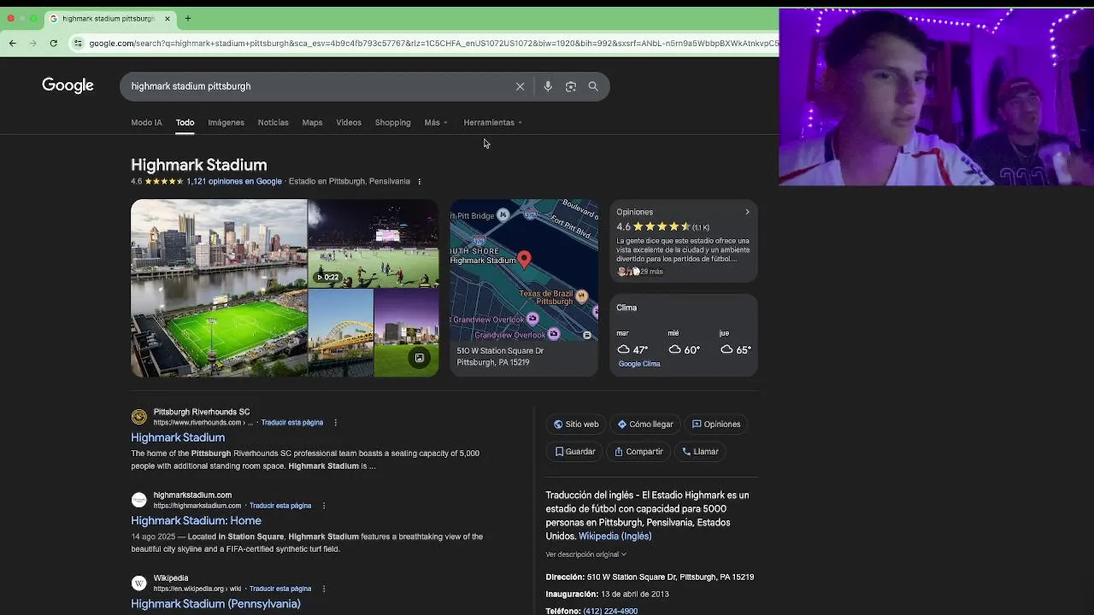Switch to the Modo IA tab
The image size is (1094, 615).
146,122
